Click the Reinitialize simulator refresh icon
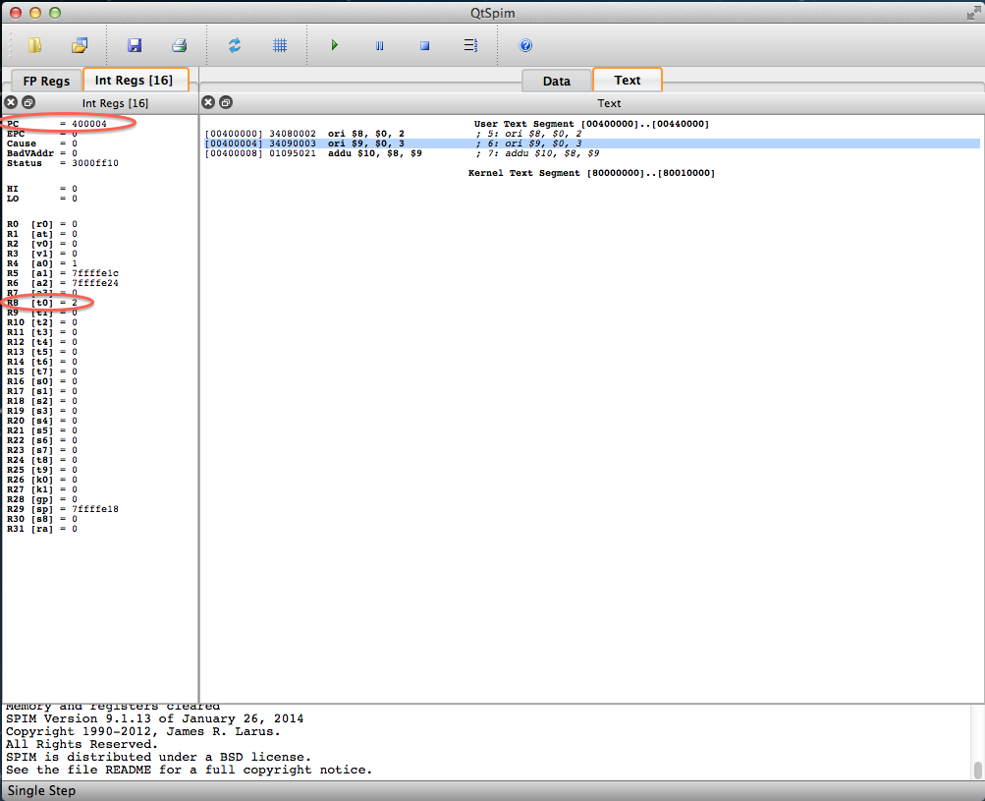The width and height of the screenshot is (985, 801). coord(235,45)
